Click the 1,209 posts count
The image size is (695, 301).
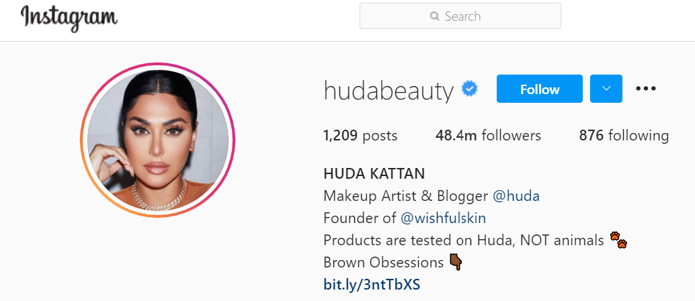point(360,135)
